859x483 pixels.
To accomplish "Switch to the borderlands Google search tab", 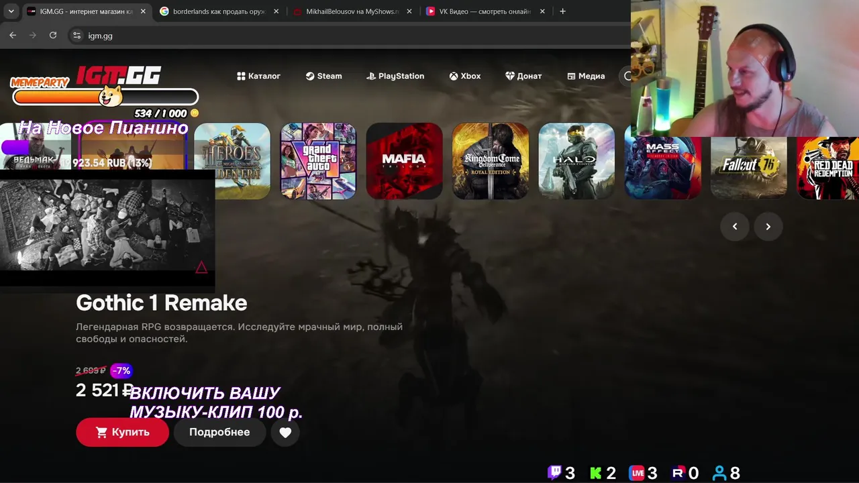I will click(x=219, y=11).
